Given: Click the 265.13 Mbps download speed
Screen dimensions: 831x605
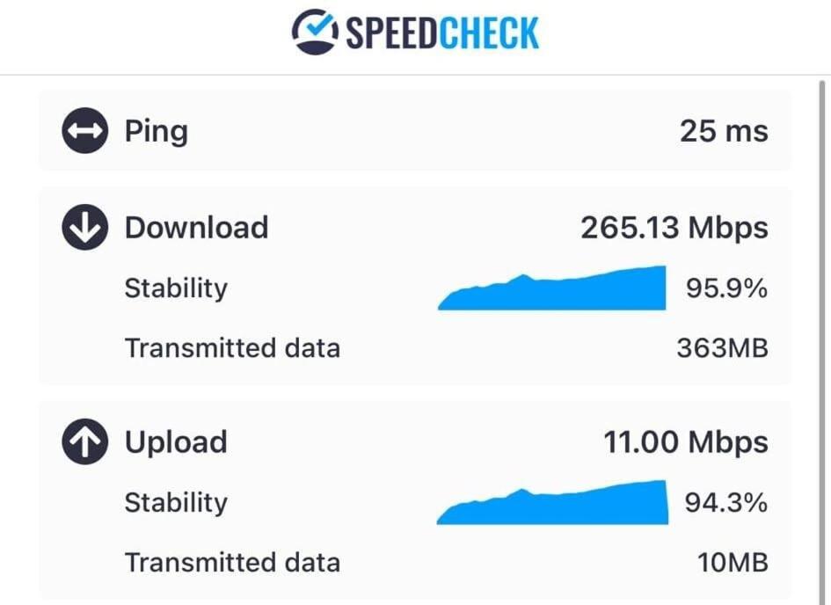Looking at the screenshot, I should [x=674, y=228].
